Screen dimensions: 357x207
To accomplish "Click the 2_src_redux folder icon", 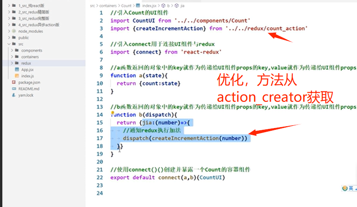I will (14, 12).
